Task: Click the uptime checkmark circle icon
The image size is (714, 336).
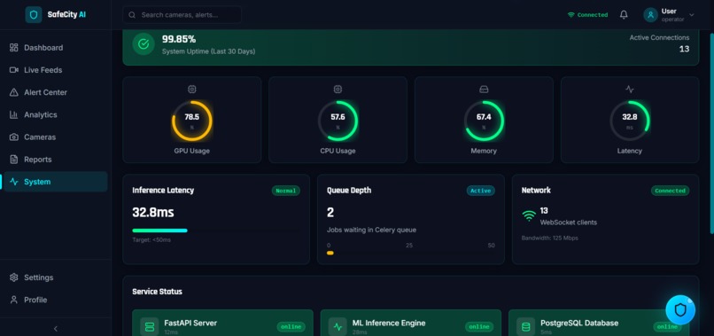Action: pos(144,43)
